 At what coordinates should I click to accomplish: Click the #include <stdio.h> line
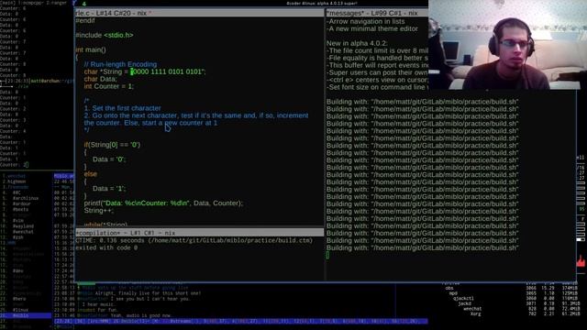[105, 35]
